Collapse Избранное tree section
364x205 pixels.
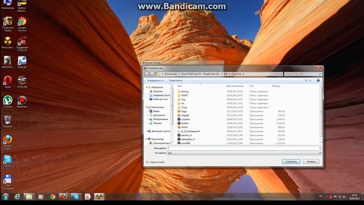coord(146,87)
